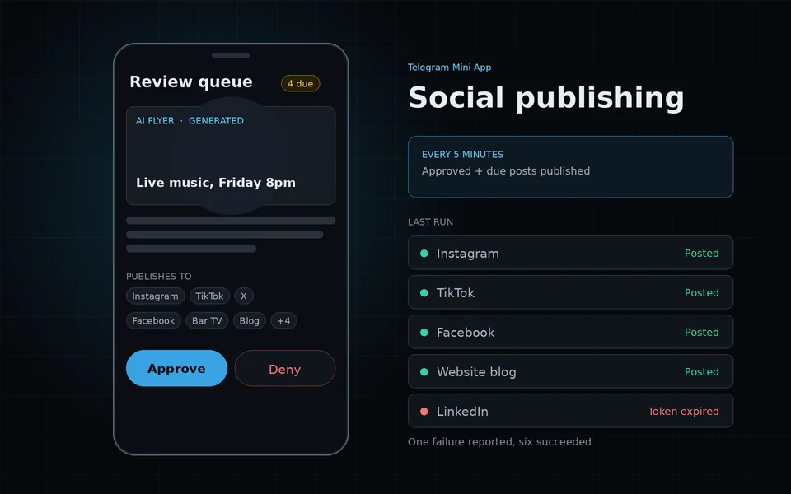Screen dimensions: 791x494
Task: Click the 'Review queue' title
Action: click(x=190, y=82)
